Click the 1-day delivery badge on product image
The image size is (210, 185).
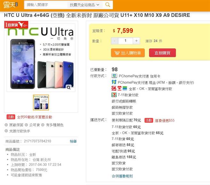click(16, 25)
